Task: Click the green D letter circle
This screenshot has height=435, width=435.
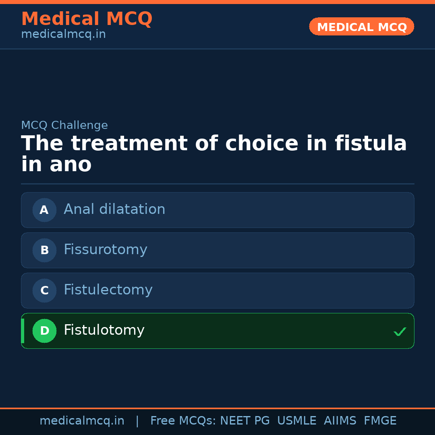Action: (44, 331)
